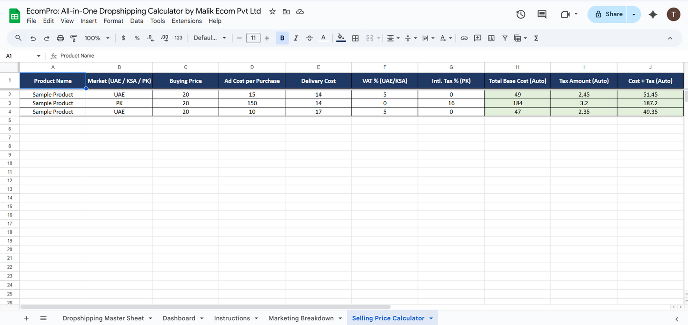Insert a chart
Viewport: 688px width, 325px height.
(491, 38)
